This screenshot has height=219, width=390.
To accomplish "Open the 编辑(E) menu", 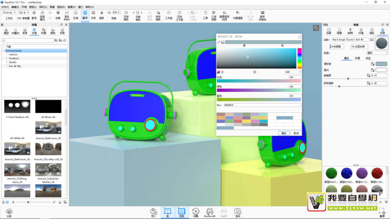I will pyautogui.click(x=15, y=7).
